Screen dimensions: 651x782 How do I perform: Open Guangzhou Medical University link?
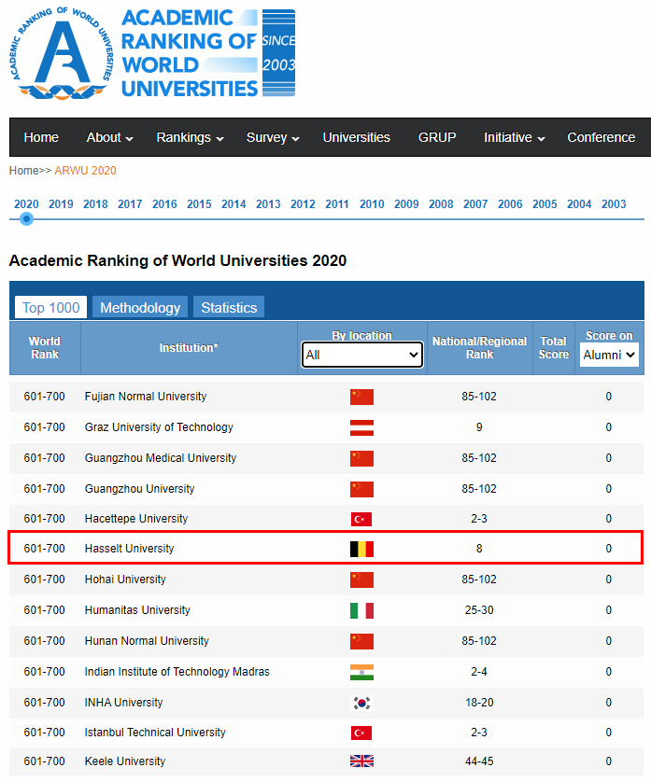click(x=161, y=458)
